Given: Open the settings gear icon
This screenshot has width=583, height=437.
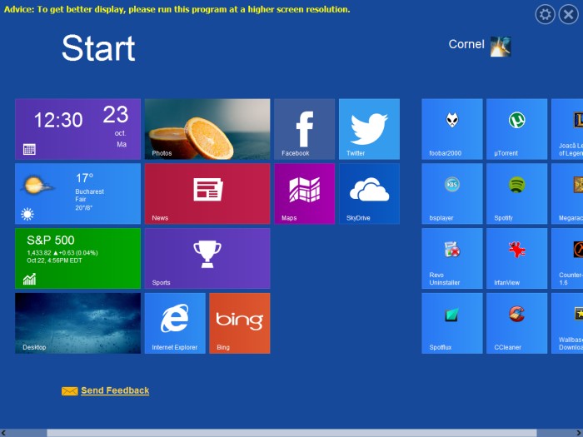Looking at the screenshot, I should [545, 14].
